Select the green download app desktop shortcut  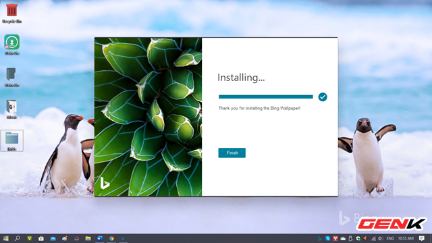11,45
